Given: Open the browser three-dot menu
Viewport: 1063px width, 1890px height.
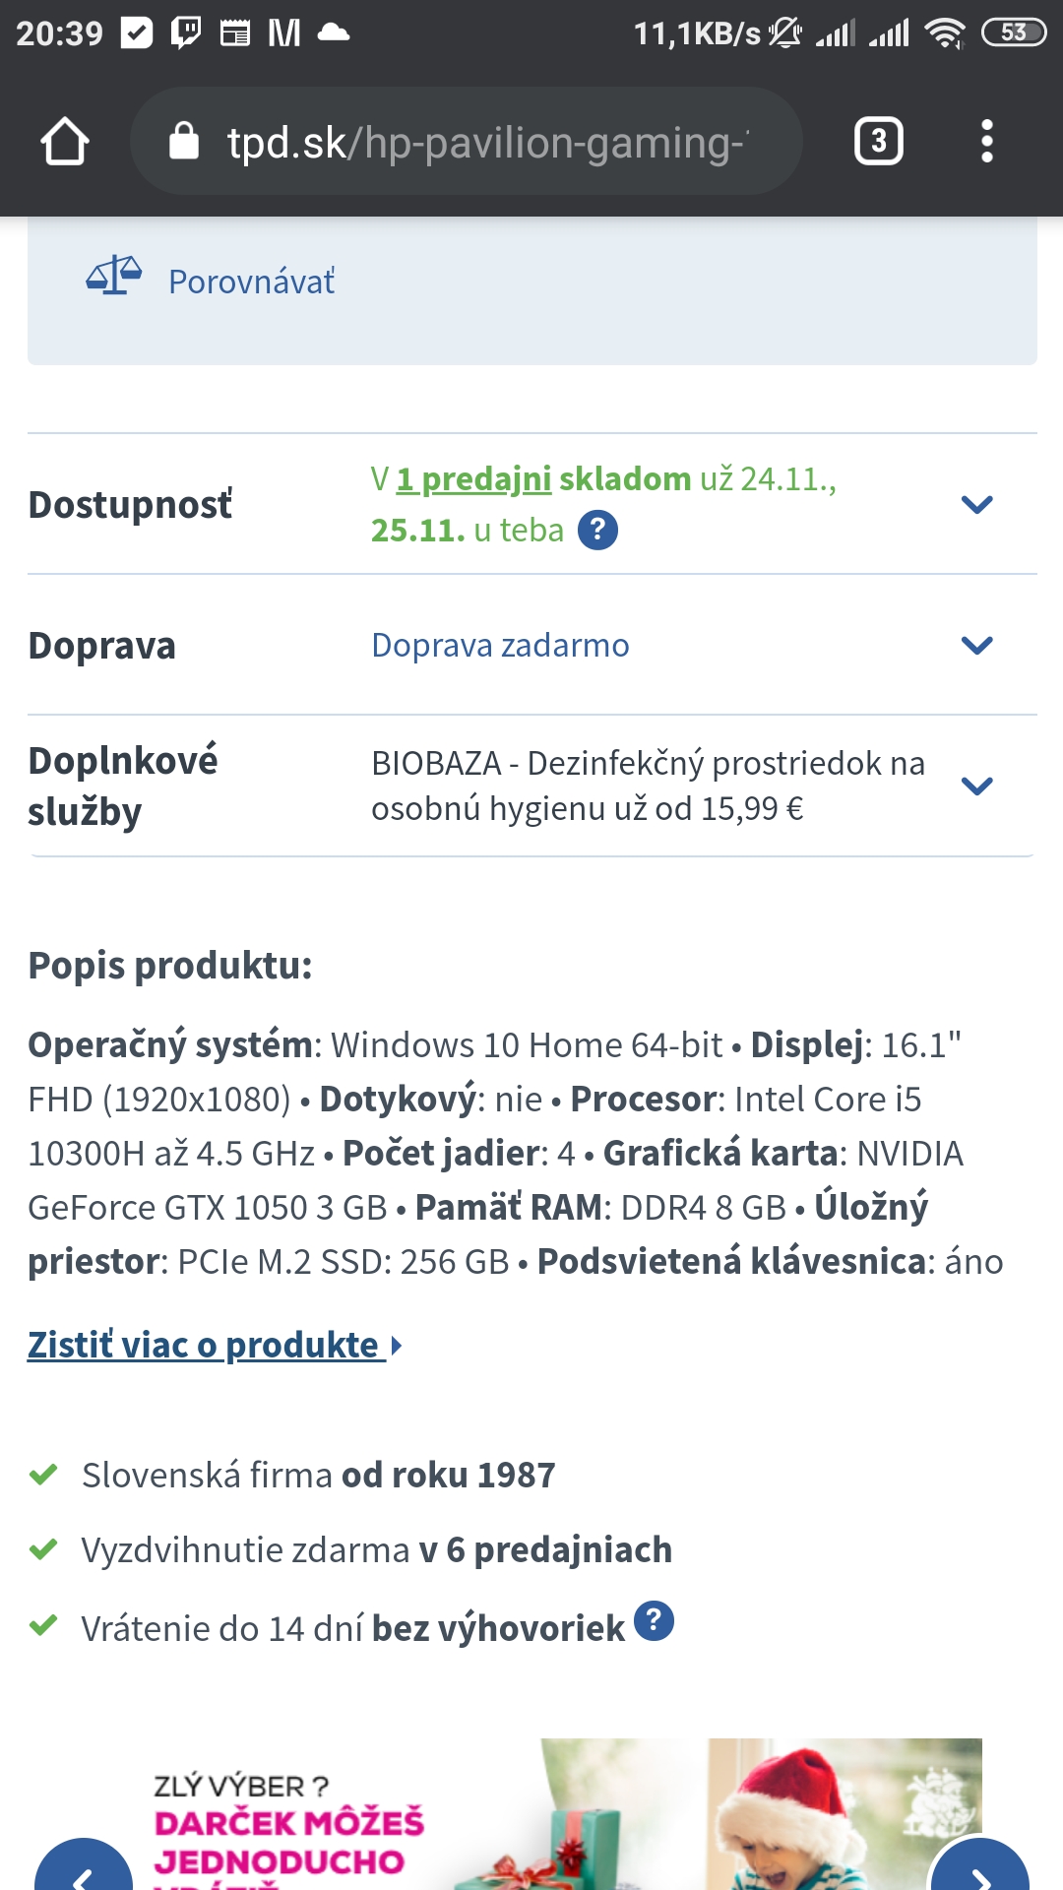Looking at the screenshot, I should click(986, 142).
